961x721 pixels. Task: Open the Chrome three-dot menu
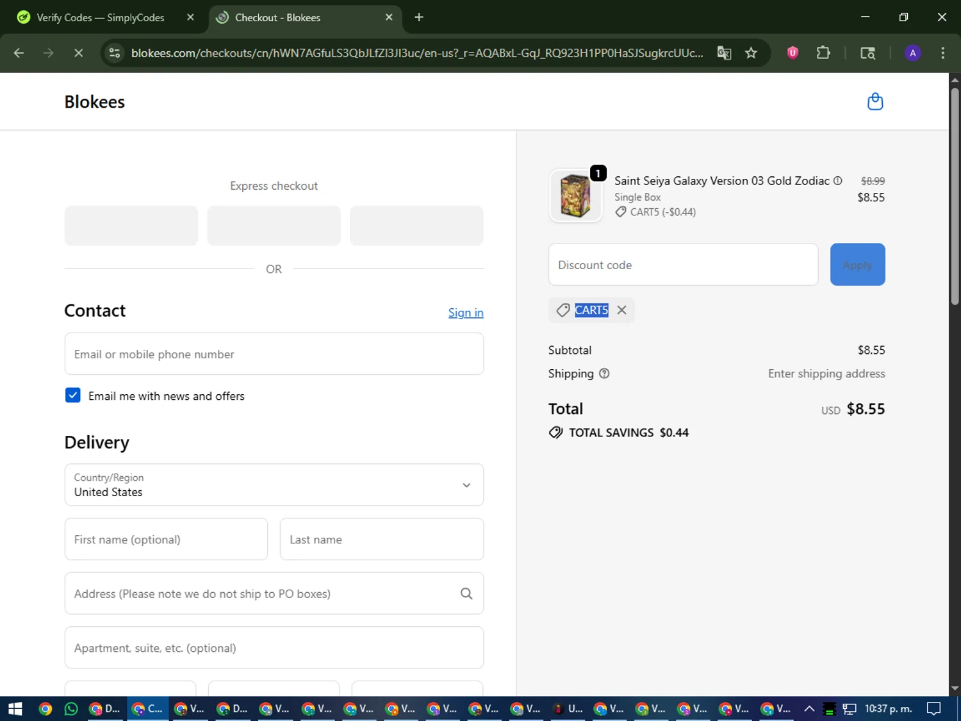point(942,53)
